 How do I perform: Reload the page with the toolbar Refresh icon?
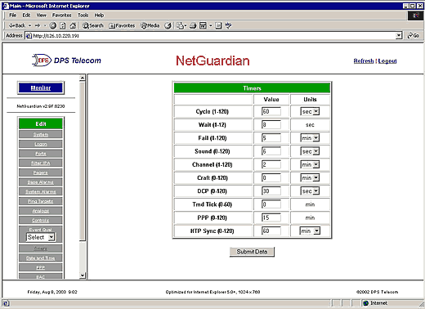point(63,25)
